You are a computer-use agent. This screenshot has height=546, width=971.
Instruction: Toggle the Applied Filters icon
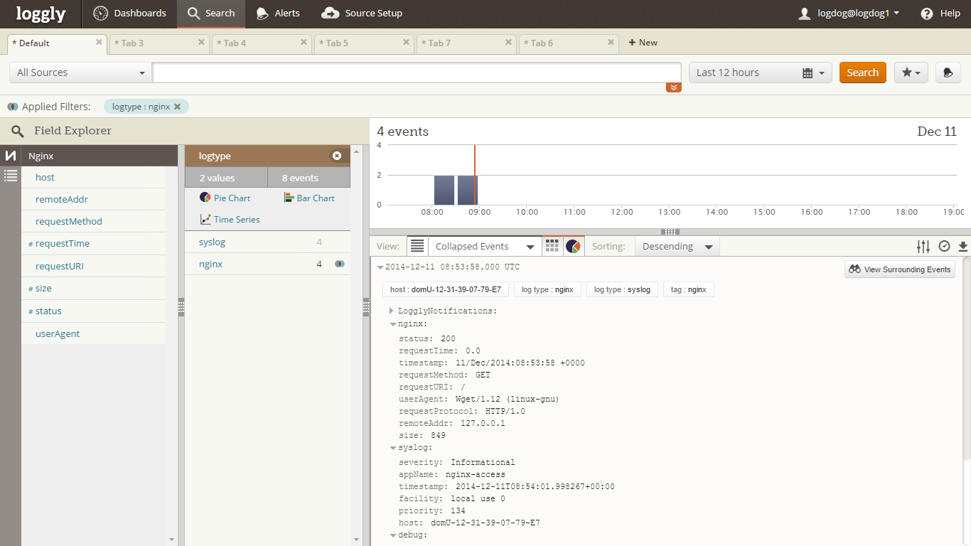[x=13, y=107]
